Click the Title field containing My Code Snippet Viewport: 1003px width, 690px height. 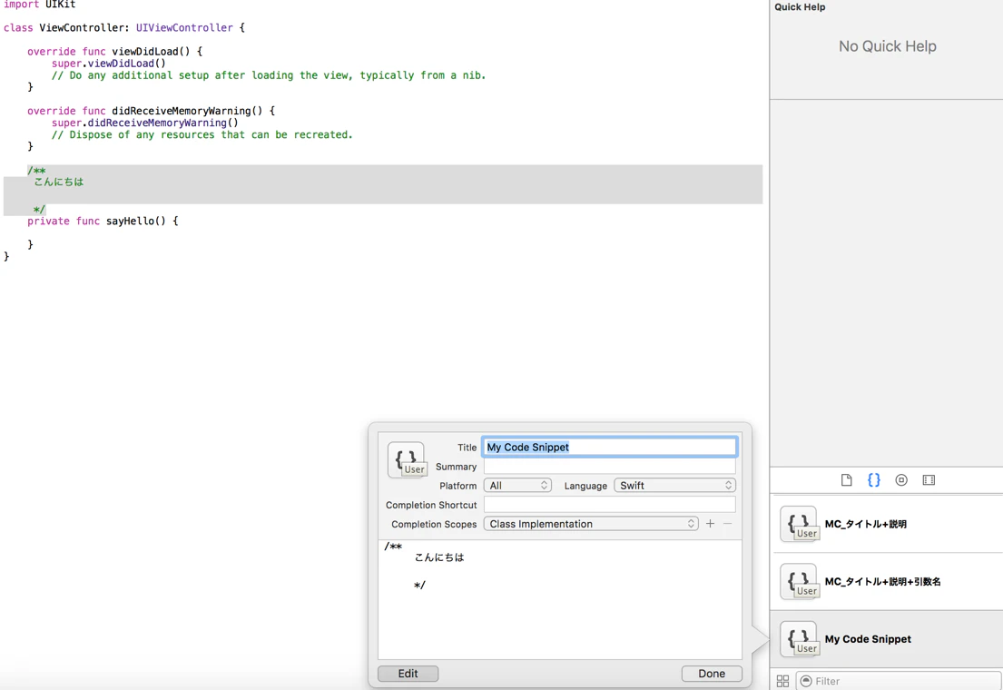point(610,447)
